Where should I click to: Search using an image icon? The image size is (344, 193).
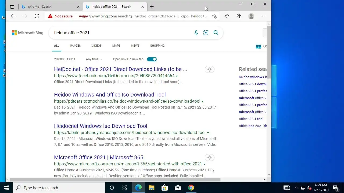pos(206,33)
